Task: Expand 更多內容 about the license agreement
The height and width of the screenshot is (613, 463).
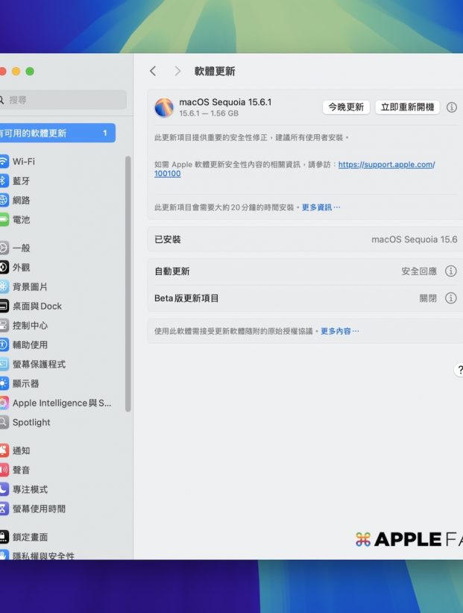Action: pyautogui.click(x=339, y=331)
